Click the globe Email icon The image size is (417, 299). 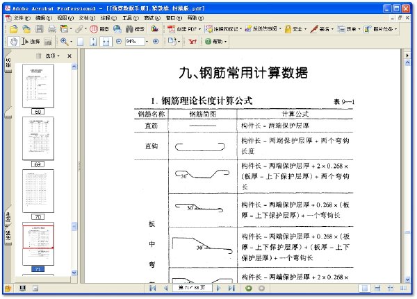point(117,29)
